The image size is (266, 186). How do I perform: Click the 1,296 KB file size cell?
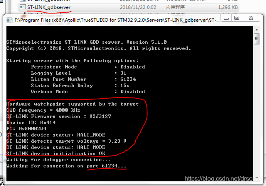228,7
